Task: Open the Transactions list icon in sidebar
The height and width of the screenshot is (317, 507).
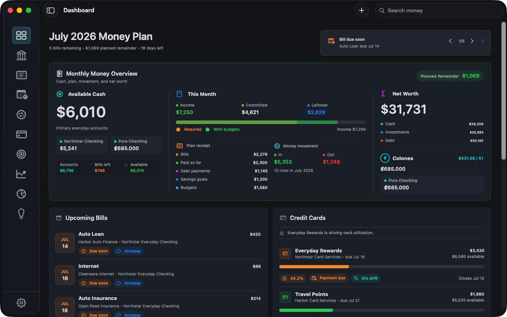Action: pos(21,75)
